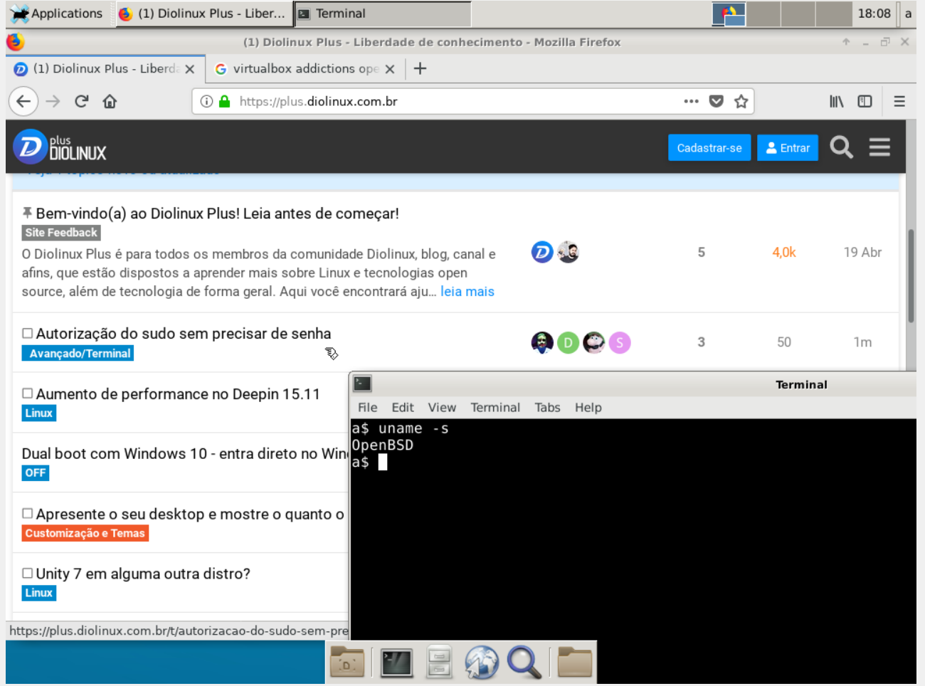Screen dimensions: 925x686
Task: Select Terminal in the top taskbar
Action: pos(382,14)
